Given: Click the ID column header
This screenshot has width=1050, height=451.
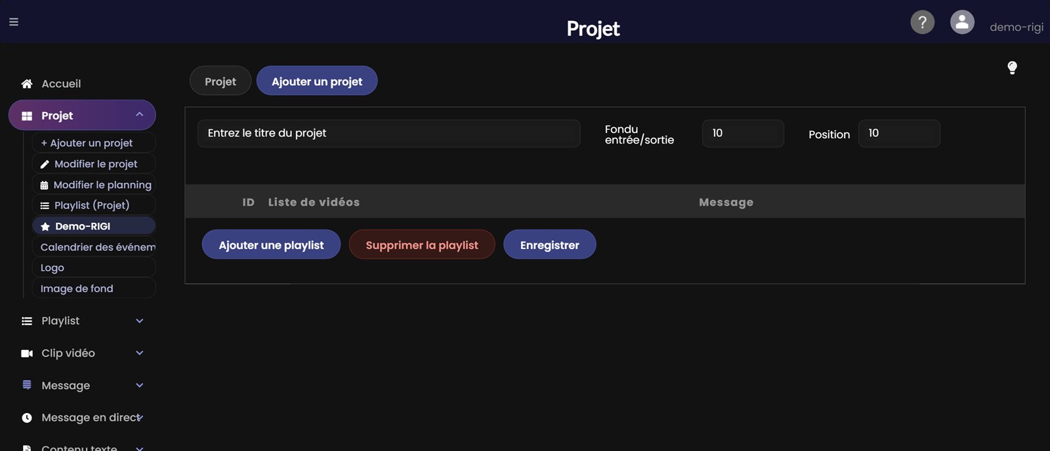Looking at the screenshot, I should 248,202.
